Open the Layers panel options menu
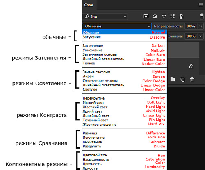 coord(200,5)
